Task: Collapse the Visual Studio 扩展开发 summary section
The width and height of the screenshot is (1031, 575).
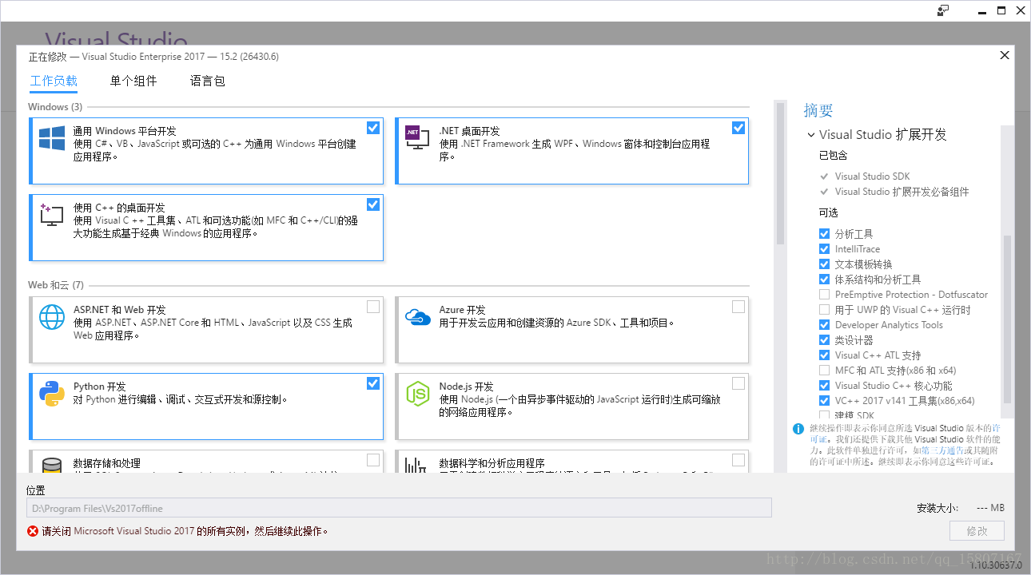Action: coord(811,135)
